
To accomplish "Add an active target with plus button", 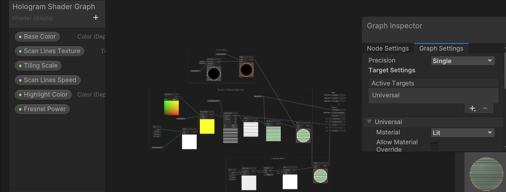I will (x=472, y=108).
